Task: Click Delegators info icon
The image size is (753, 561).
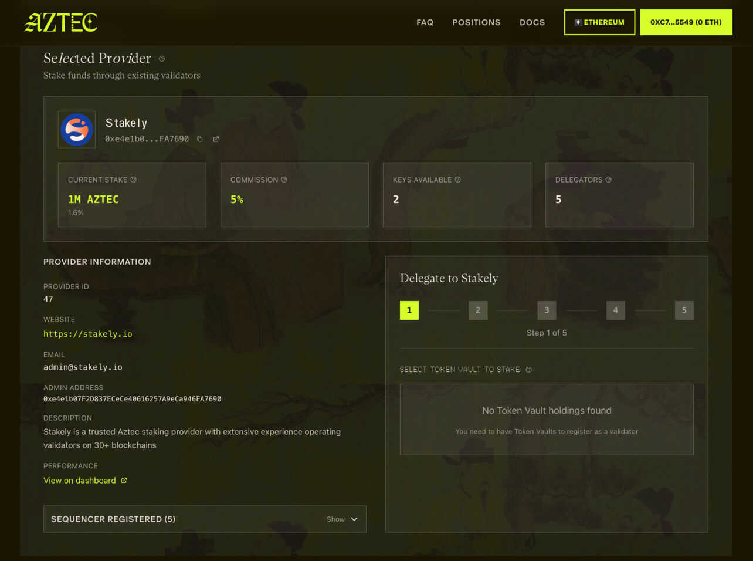Action: (609, 180)
